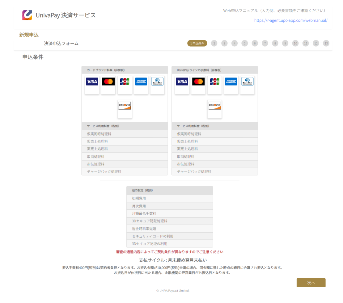
Task: Jump to step 6 in the progress bar
Action: pyautogui.click(x=255, y=43)
